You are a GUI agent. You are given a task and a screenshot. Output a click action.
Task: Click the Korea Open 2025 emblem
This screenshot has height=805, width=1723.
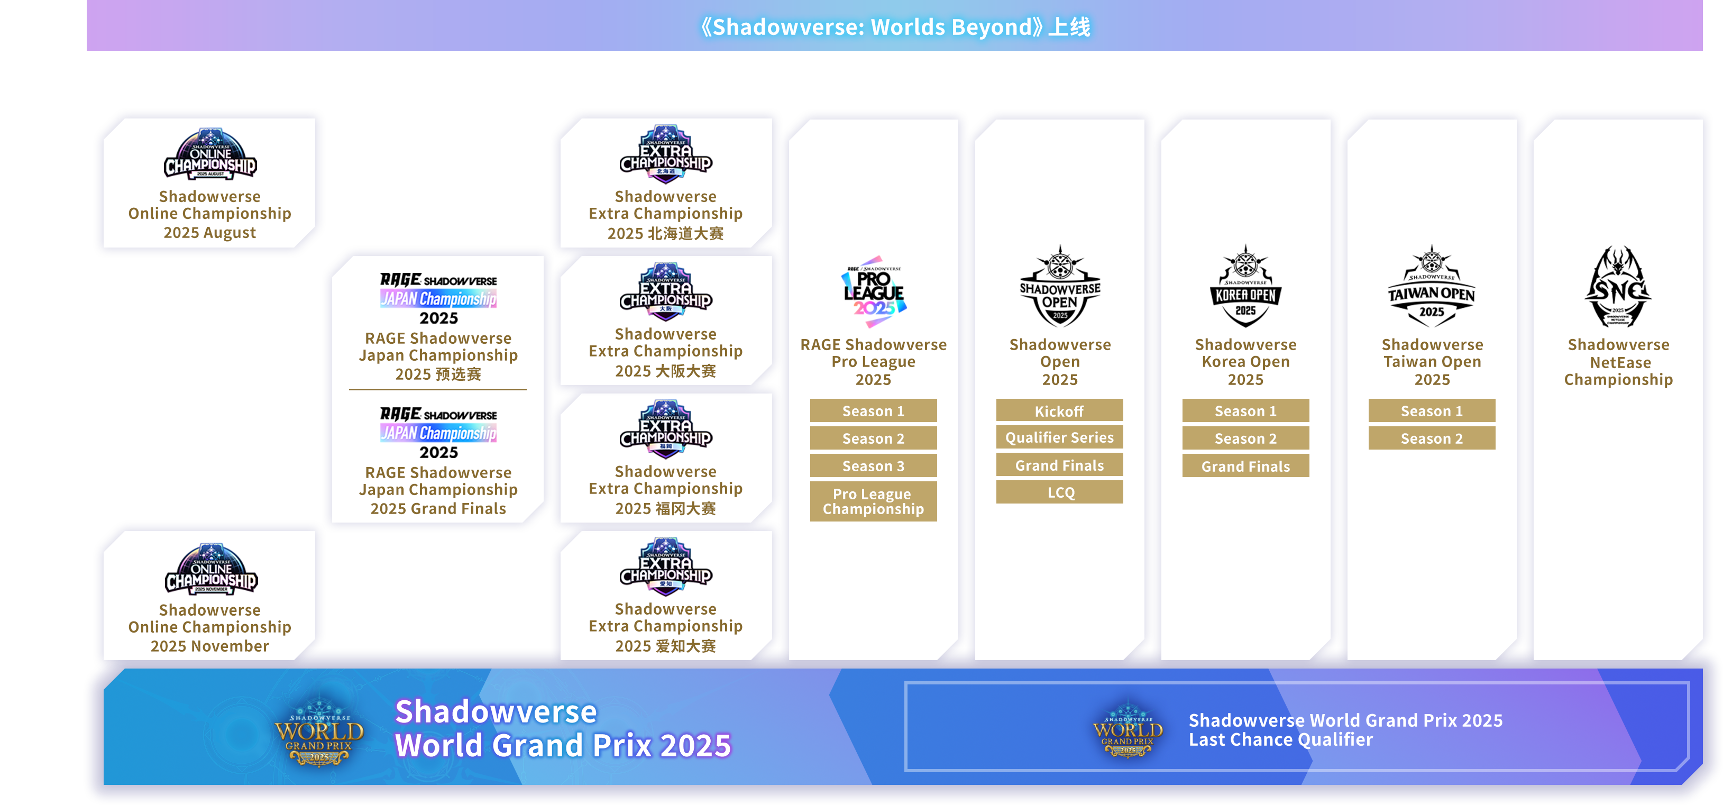(x=1245, y=286)
